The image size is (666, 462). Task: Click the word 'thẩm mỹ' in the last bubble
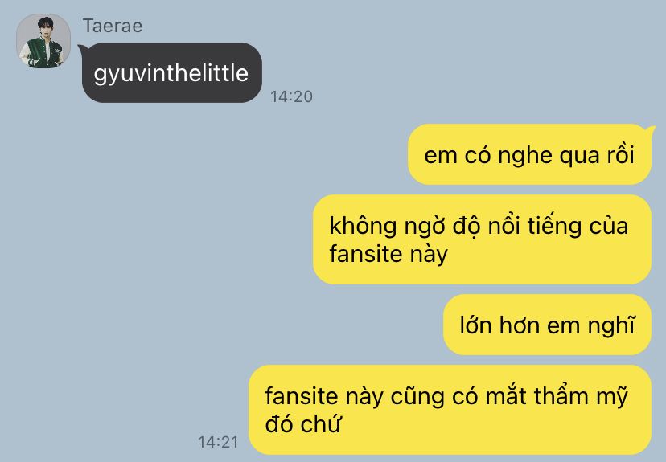point(580,396)
